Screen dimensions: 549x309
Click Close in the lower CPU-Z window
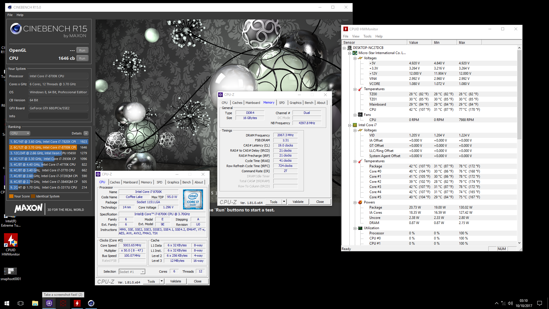[198, 281]
